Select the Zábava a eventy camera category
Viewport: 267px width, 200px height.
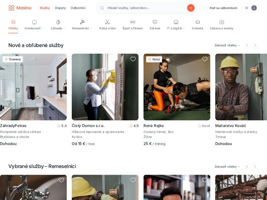click(222, 22)
